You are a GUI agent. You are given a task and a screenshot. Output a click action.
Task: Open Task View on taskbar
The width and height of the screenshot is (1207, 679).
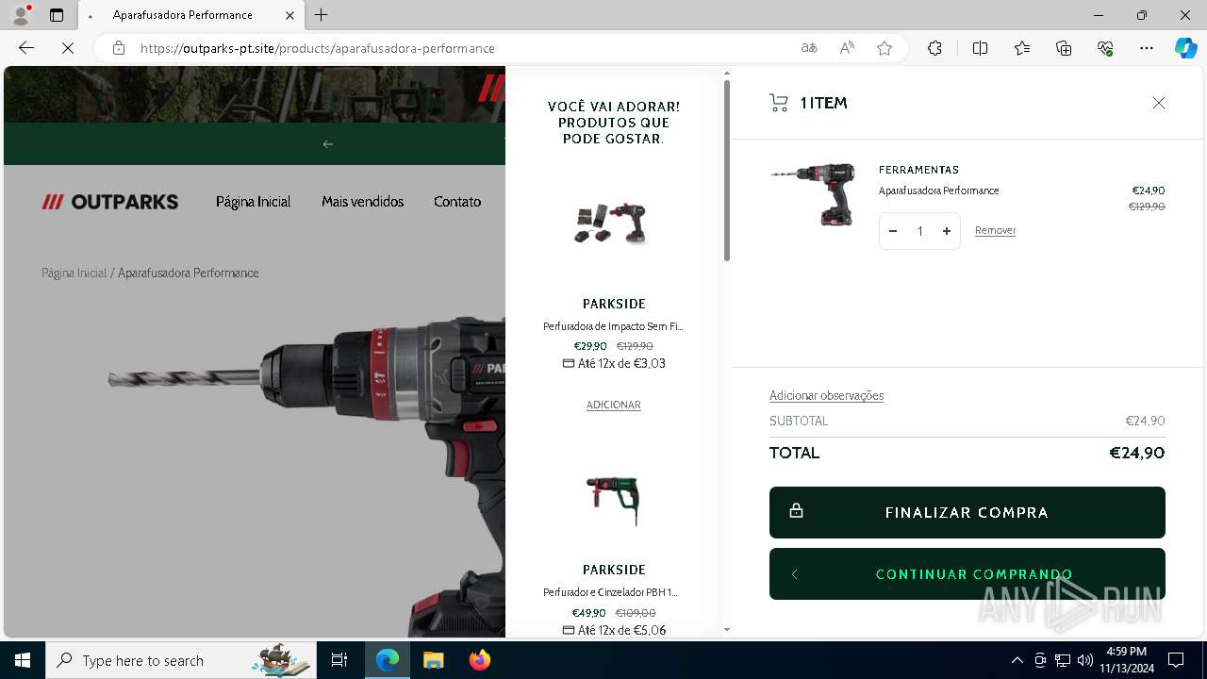point(339,660)
